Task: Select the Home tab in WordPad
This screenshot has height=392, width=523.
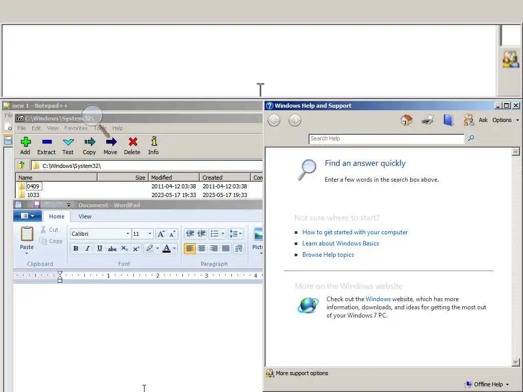Action: pos(57,216)
